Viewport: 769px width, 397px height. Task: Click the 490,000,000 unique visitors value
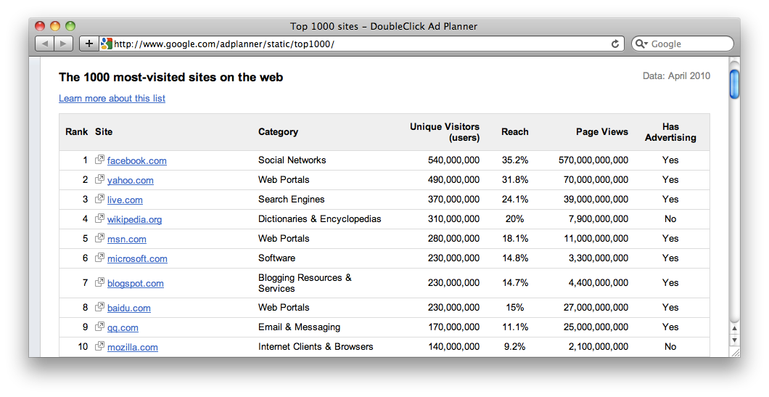pos(453,179)
